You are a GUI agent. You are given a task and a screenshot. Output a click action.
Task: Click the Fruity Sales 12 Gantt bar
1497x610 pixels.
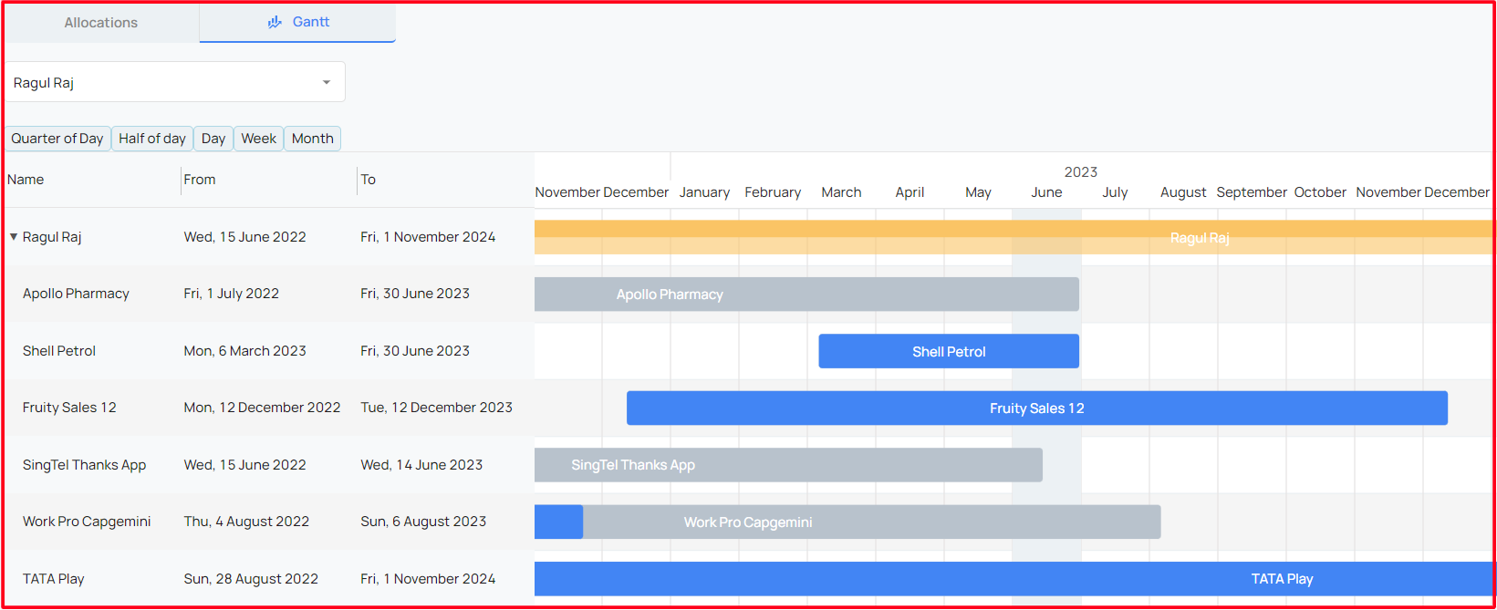coord(1037,408)
